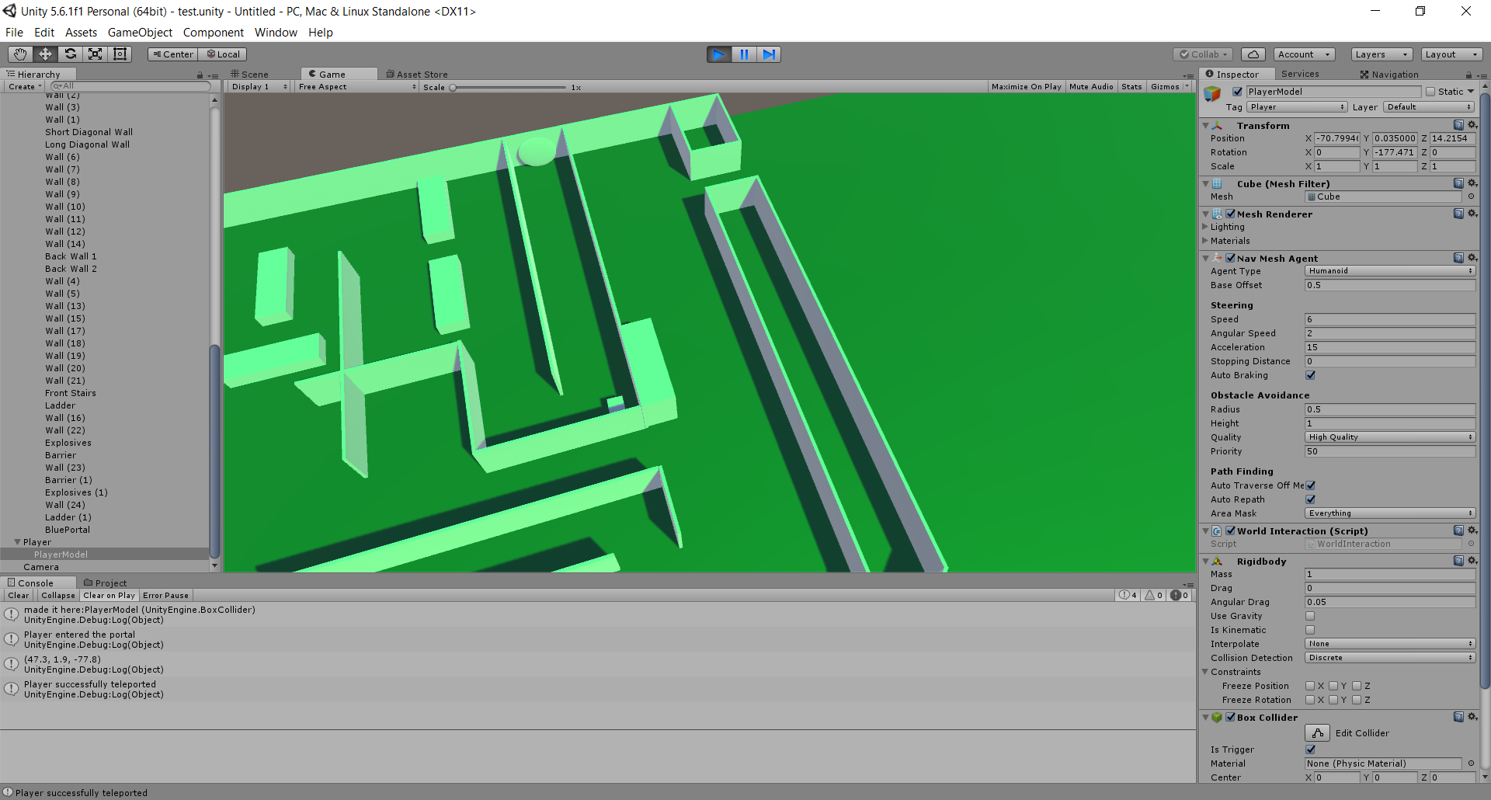Open the Tag dropdown
Image resolution: width=1491 pixels, height=800 pixels.
1297,107
